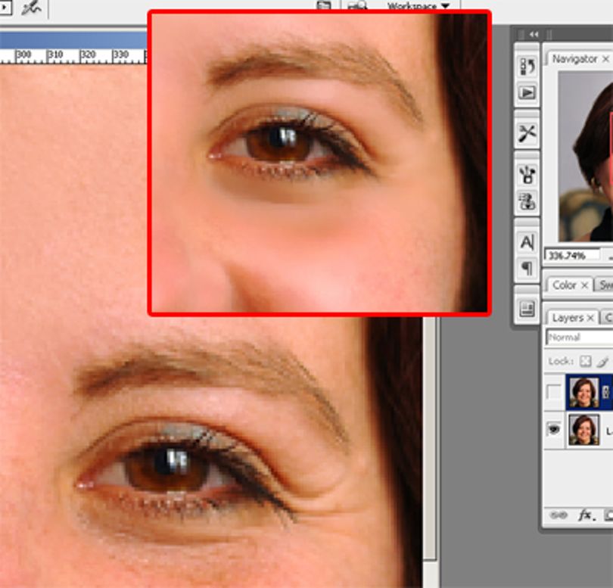The height and width of the screenshot is (588, 613).
Task: Open the History panel icon
Action: (x=527, y=66)
